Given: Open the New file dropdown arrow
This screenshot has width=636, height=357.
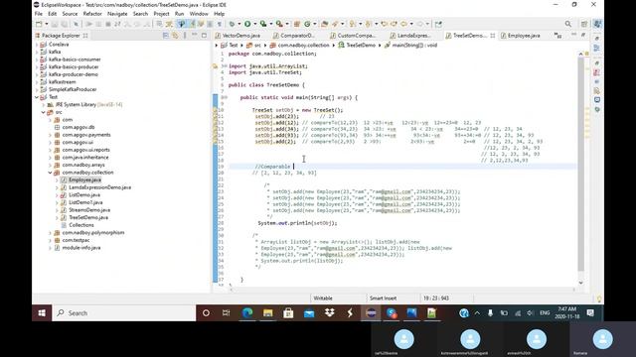Looking at the screenshot, I should pos(47,24).
